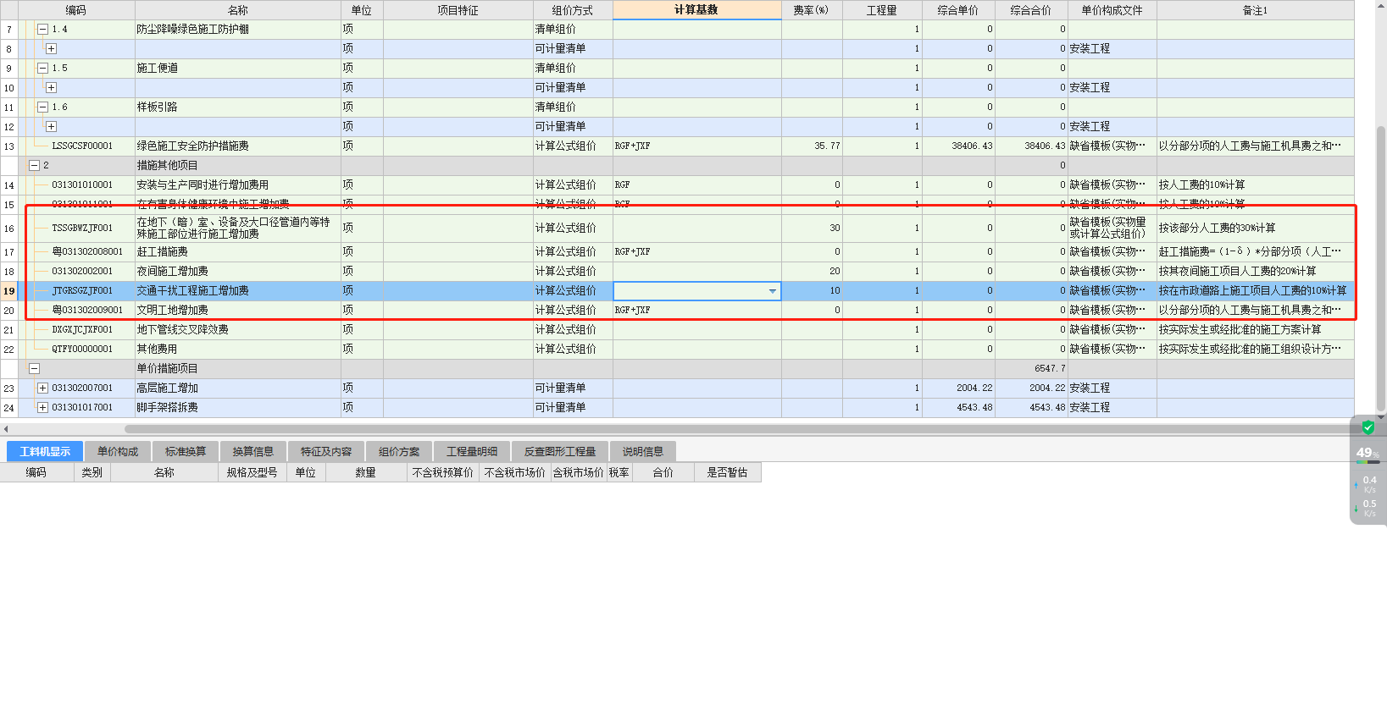
Task: Click the 4543.48 综合单价 cell
Action: [958, 407]
